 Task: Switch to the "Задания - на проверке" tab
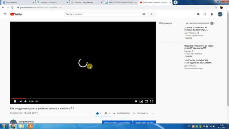[x=87, y=3]
